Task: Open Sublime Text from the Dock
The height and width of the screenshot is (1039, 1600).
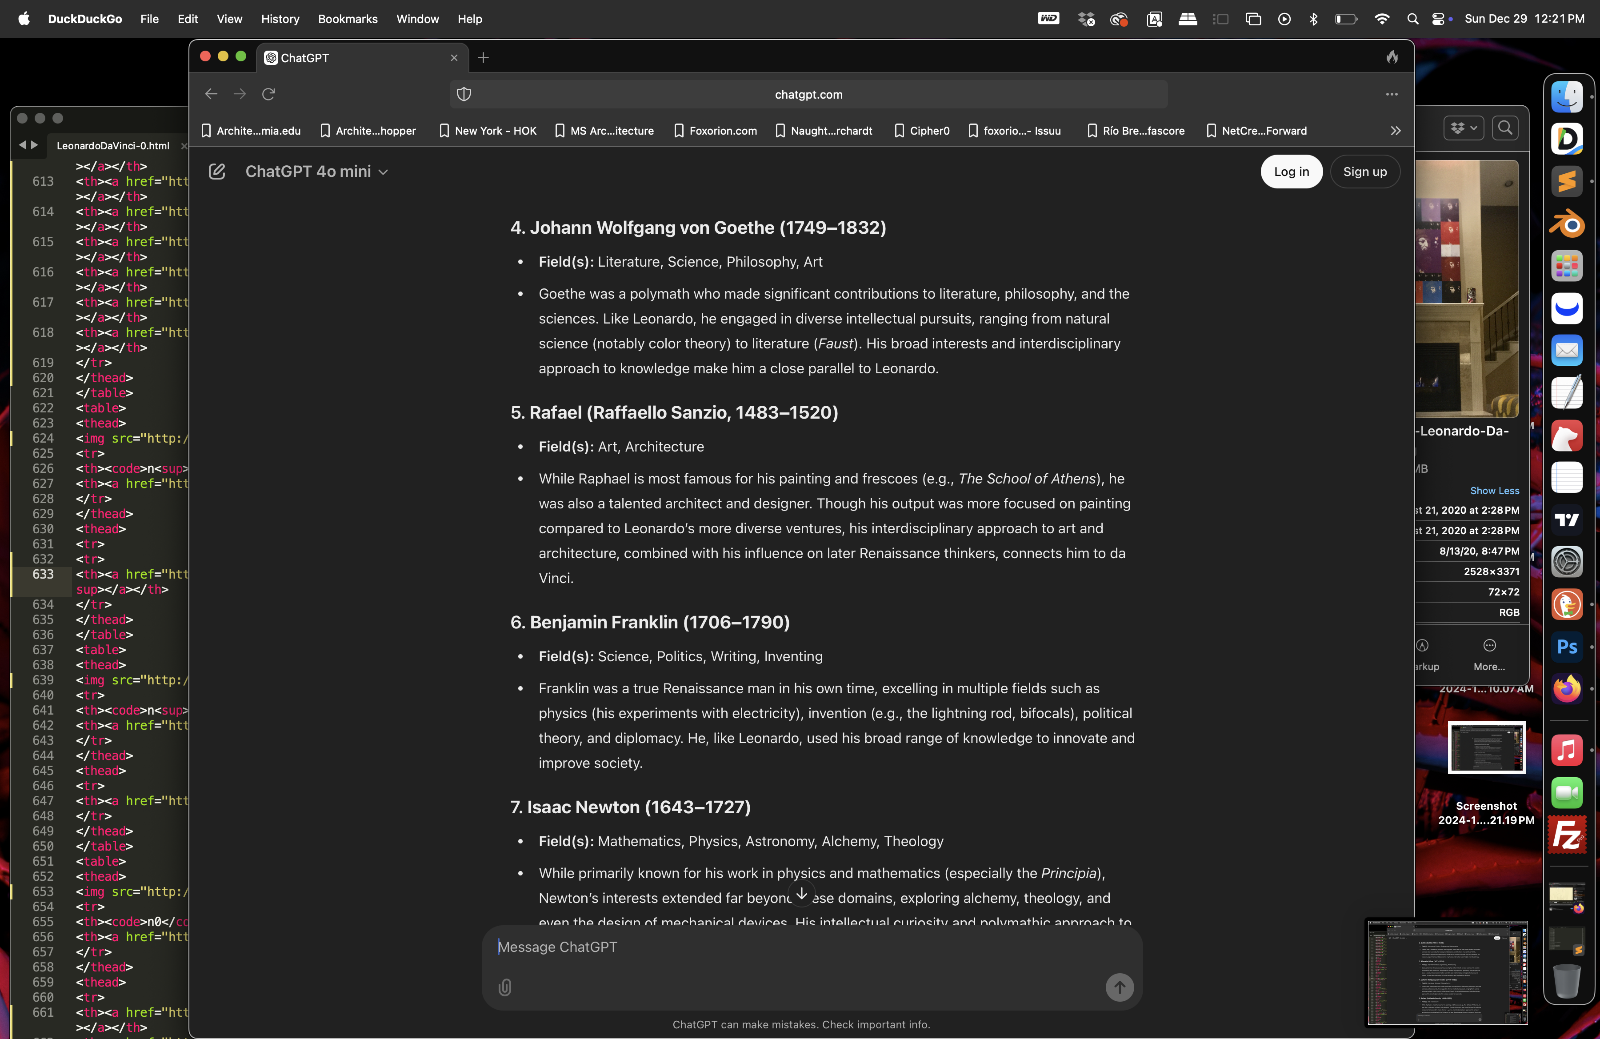Action: point(1567,181)
